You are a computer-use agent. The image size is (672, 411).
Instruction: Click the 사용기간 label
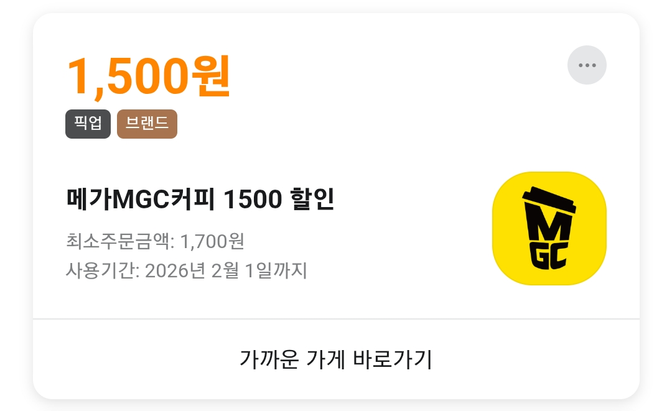(100, 270)
